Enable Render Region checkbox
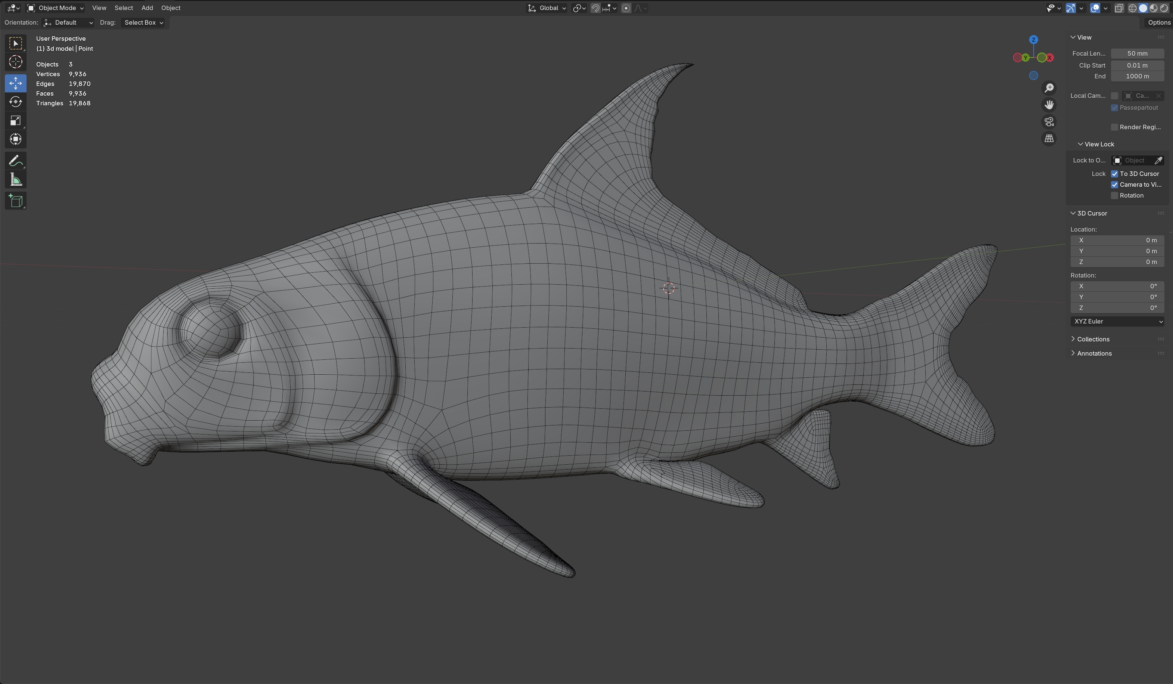 1114,127
